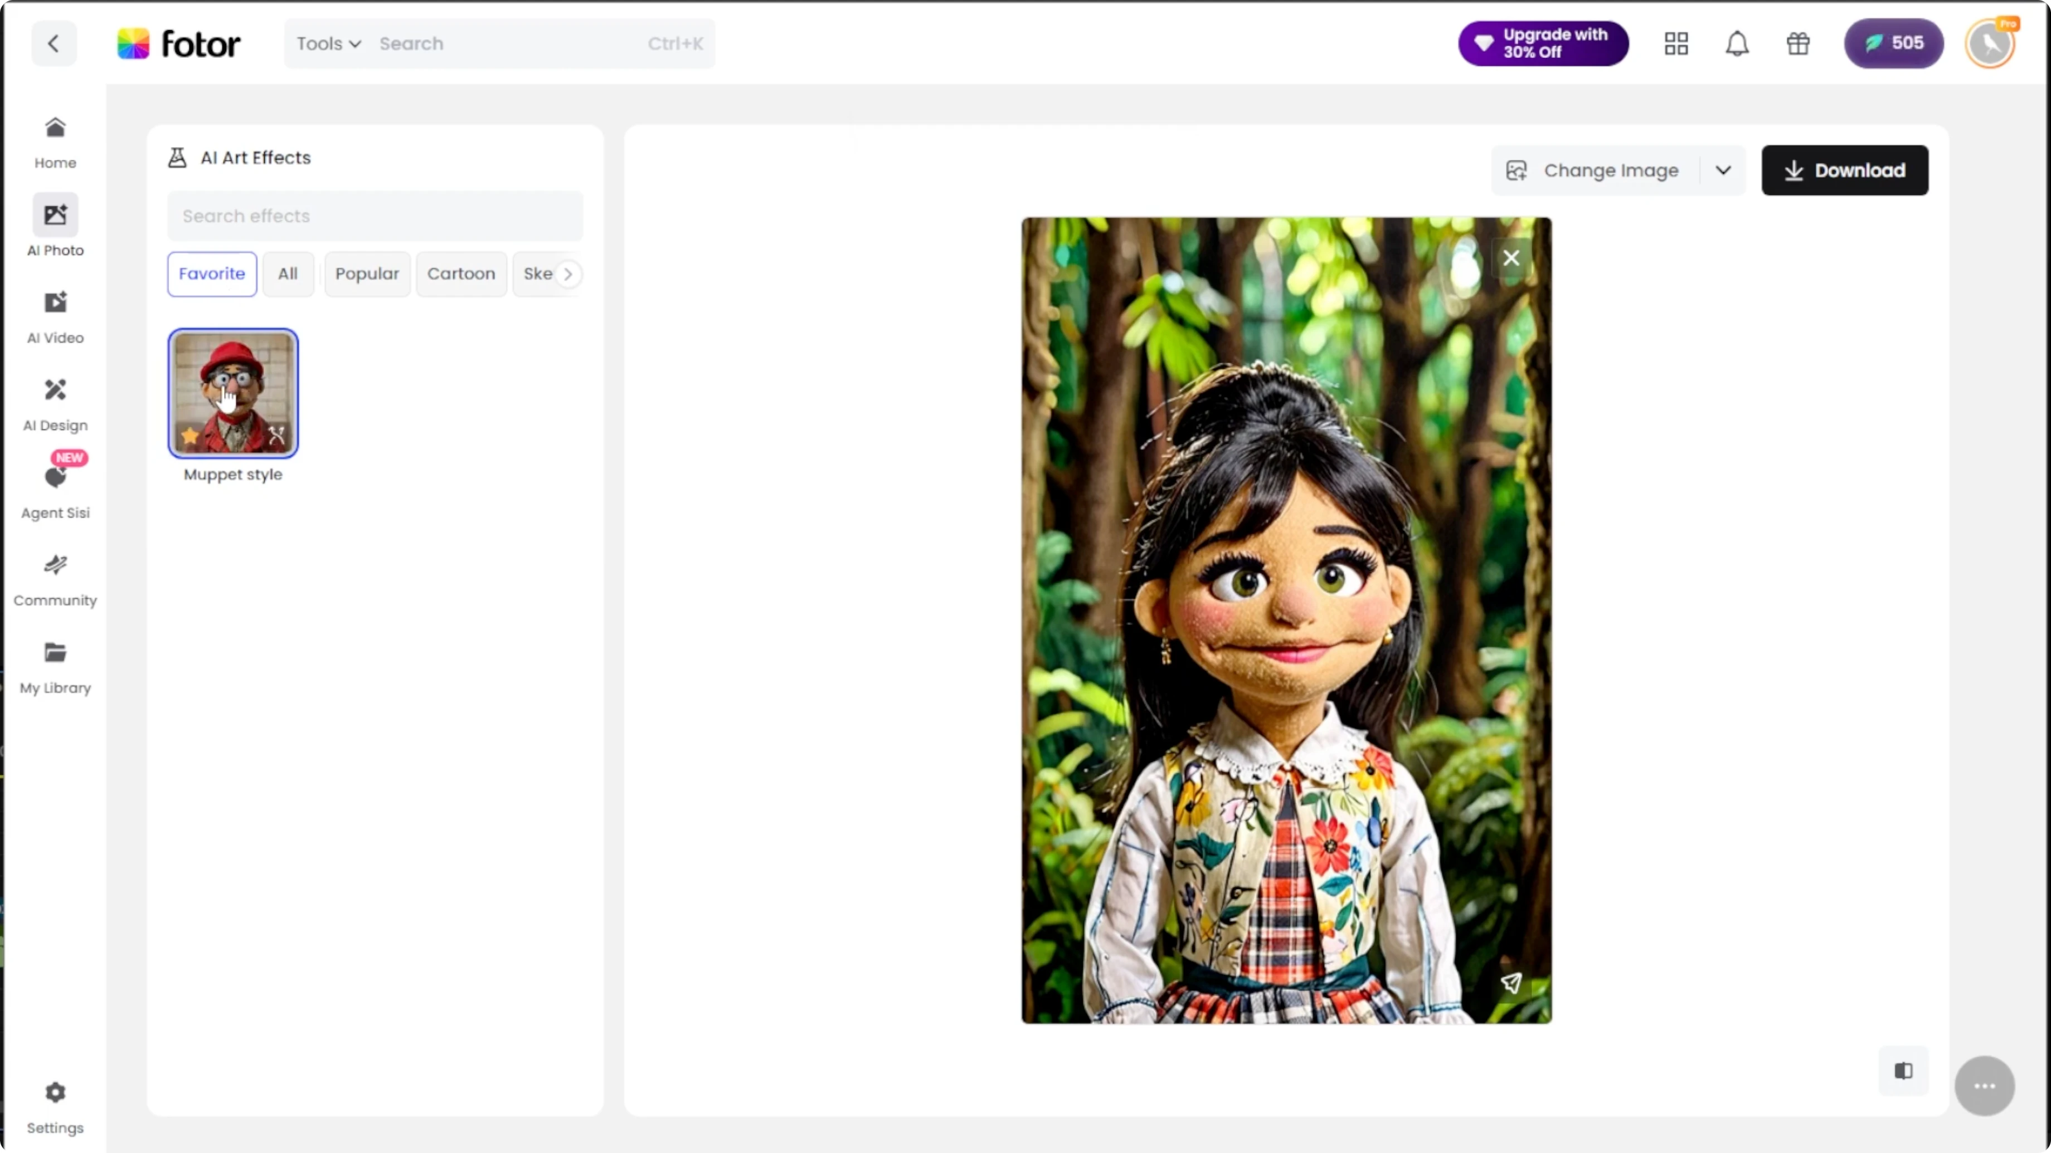This screenshot has height=1153, width=2051.
Task: Toggle the before/after compare view
Action: coord(1903,1071)
